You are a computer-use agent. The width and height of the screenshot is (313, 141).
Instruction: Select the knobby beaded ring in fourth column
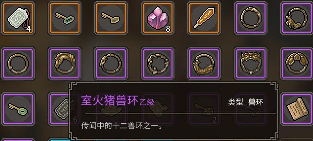click(x=158, y=64)
